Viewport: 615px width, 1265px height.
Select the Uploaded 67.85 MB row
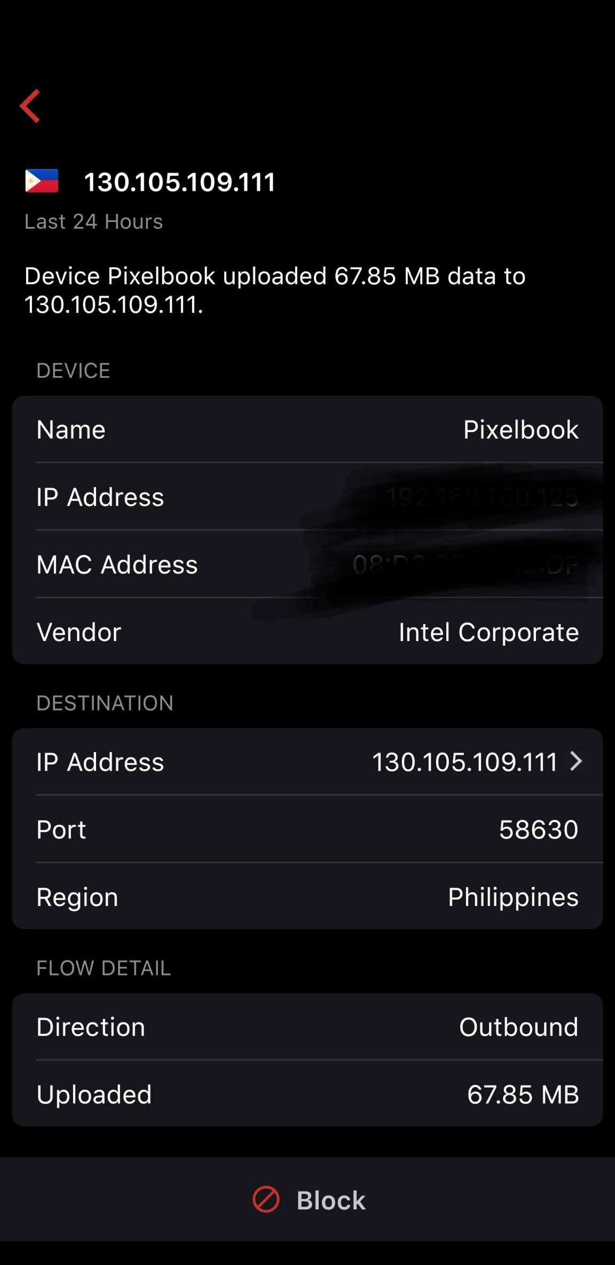(307, 1094)
